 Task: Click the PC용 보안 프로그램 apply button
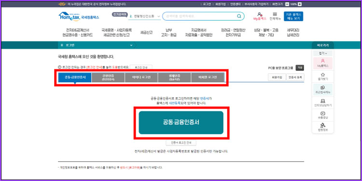coord(300,68)
